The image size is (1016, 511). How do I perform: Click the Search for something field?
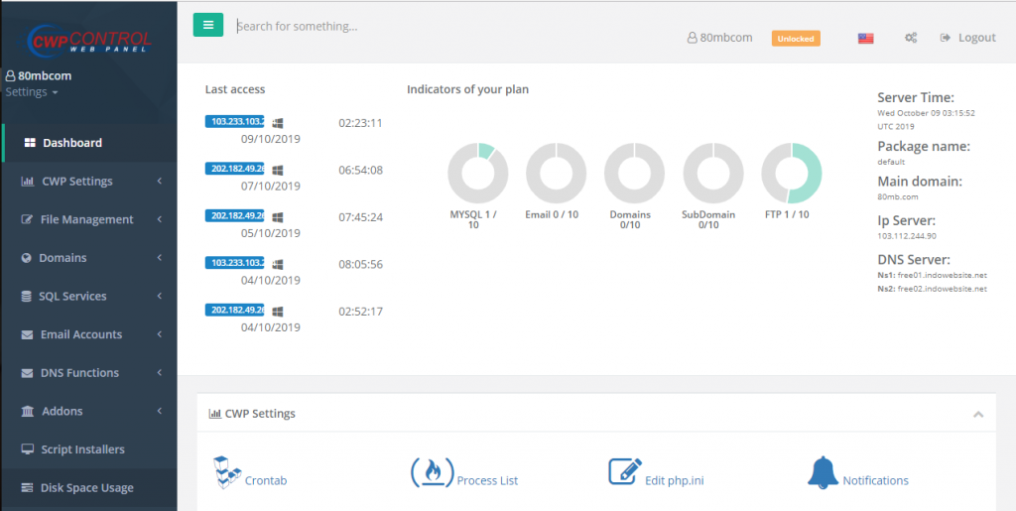point(446,27)
